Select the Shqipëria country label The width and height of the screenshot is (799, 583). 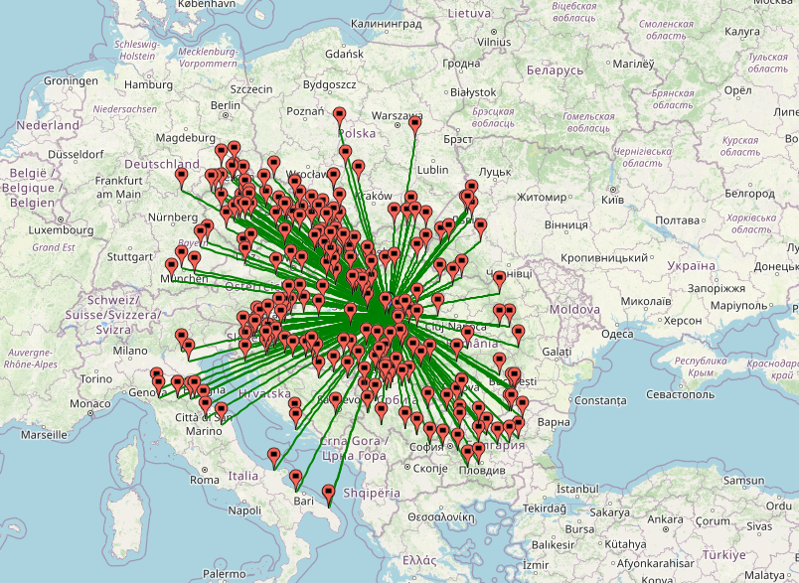pyautogui.click(x=372, y=493)
